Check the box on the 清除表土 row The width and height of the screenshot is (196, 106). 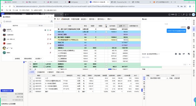pos(106,48)
